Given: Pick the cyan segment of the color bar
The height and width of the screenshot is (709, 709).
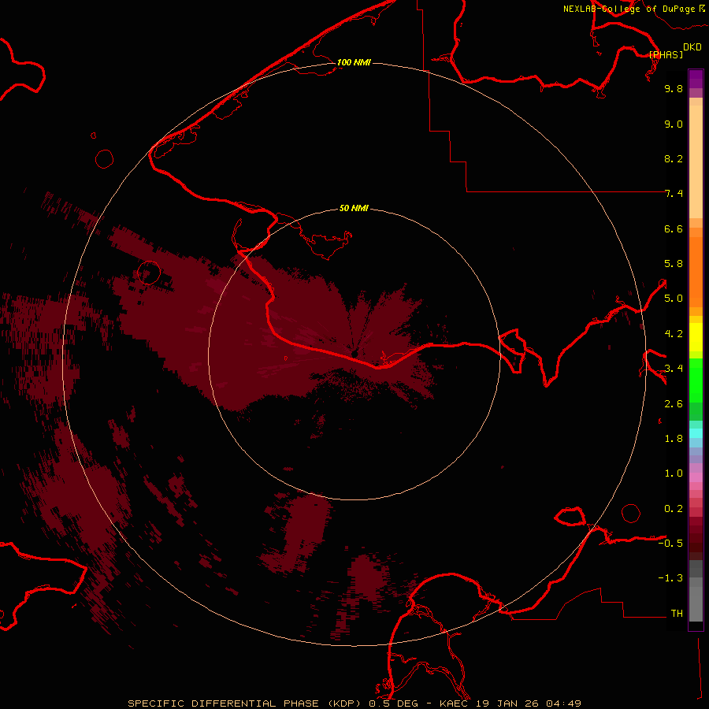Looking at the screenshot, I should (696, 432).
